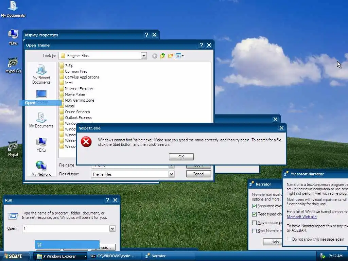This screenshot has width=348, height=261.
Task: Select My Documents in the places bar
Action: [x=41, y=120]
